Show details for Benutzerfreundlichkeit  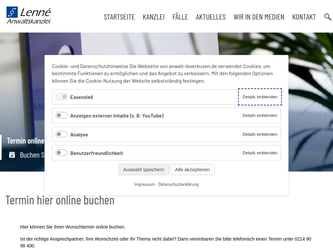(x=260, y=153)
